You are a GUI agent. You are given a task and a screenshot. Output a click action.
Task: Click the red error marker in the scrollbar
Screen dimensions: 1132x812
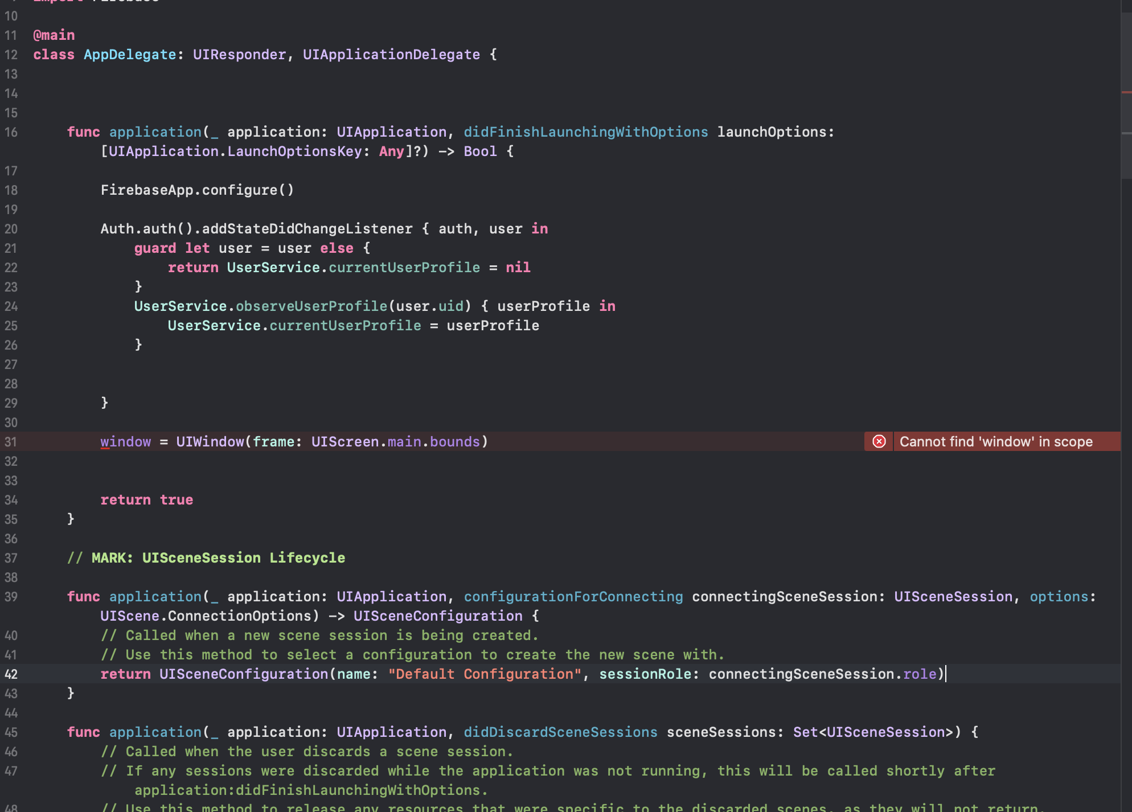tap(1126, 92)
